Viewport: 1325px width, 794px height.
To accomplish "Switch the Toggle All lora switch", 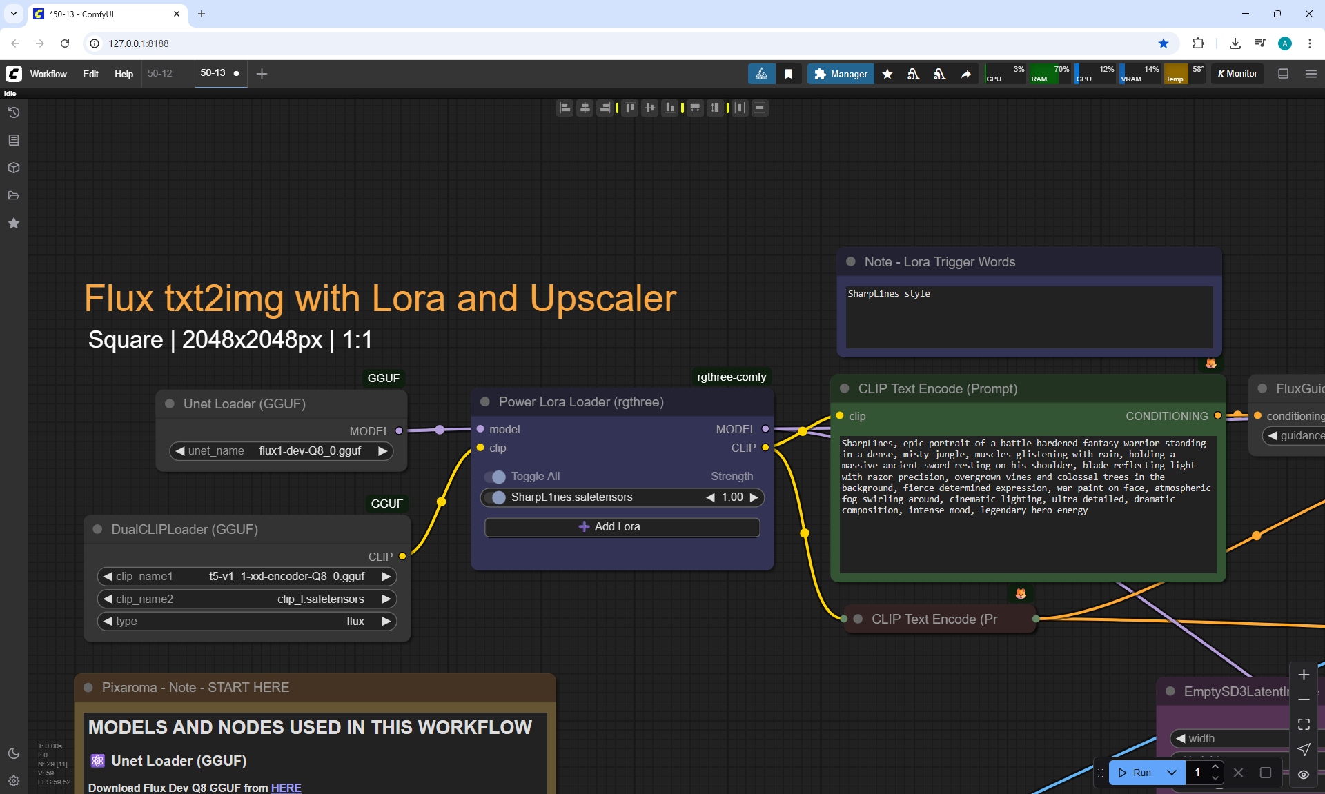I will click(x=495, y=477).
